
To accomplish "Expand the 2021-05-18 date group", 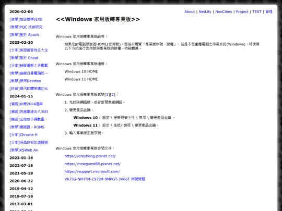I will pos(21,173).
